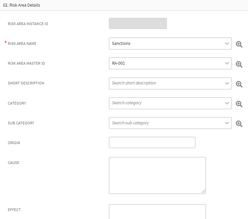Click into the Search category field
The image size is (248, 219).
point(166,103)
